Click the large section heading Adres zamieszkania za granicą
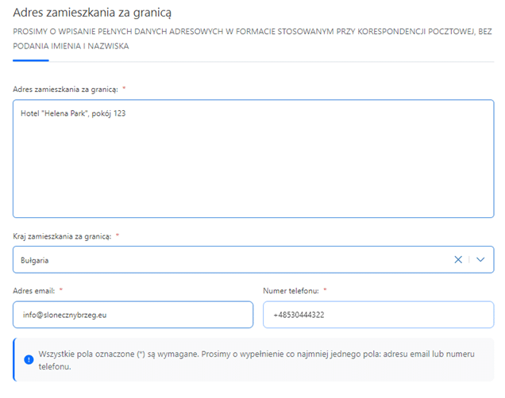This screenshot has height=398, width=505. 92,13
